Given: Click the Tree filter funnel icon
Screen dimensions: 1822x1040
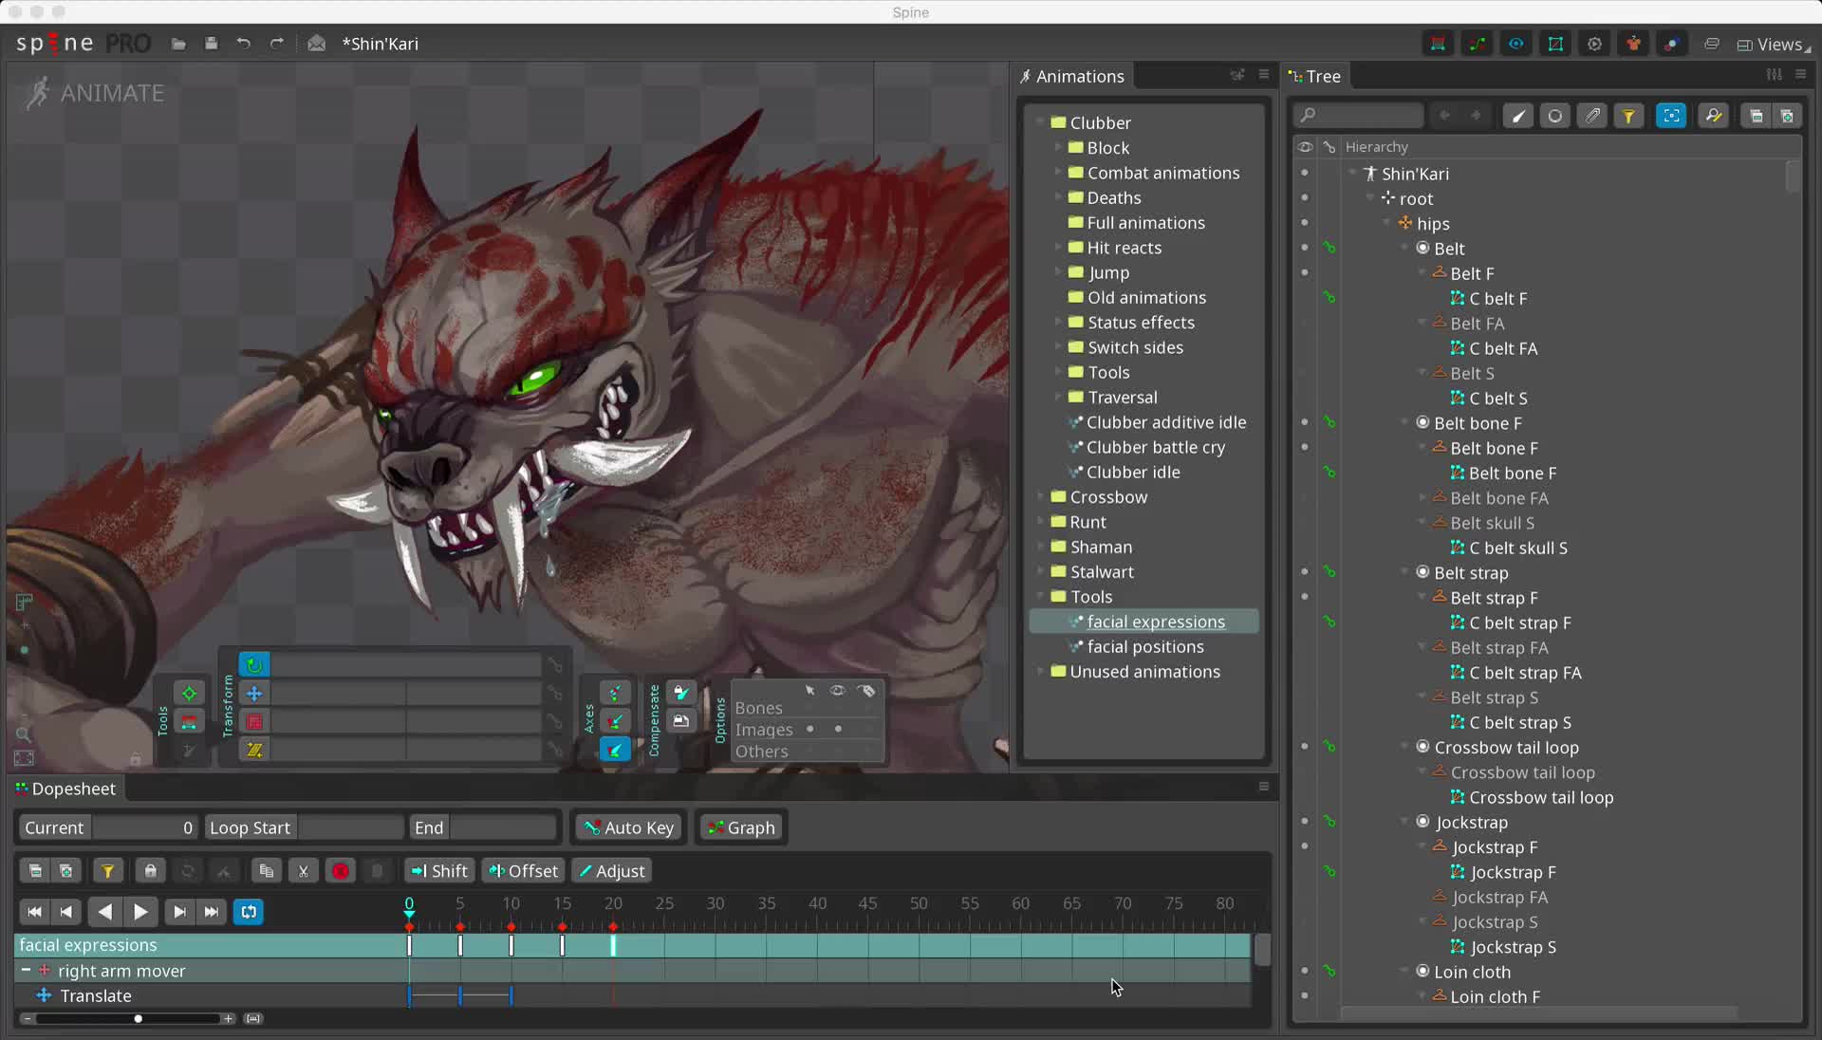Looking at the screenshot, I should click(x=1629, y=116).
